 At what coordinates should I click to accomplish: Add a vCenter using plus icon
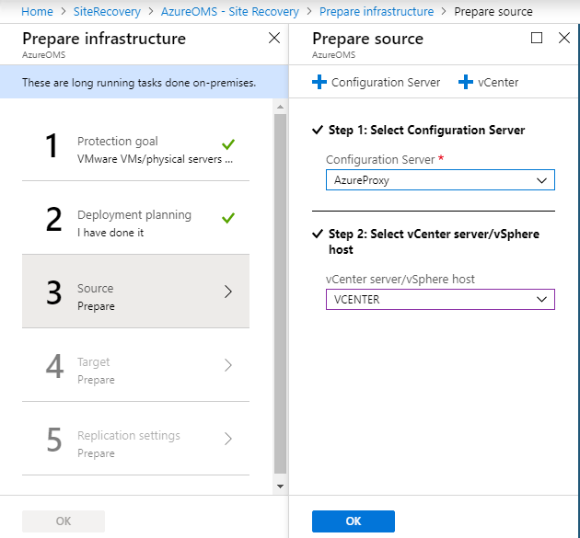point(488,82)
